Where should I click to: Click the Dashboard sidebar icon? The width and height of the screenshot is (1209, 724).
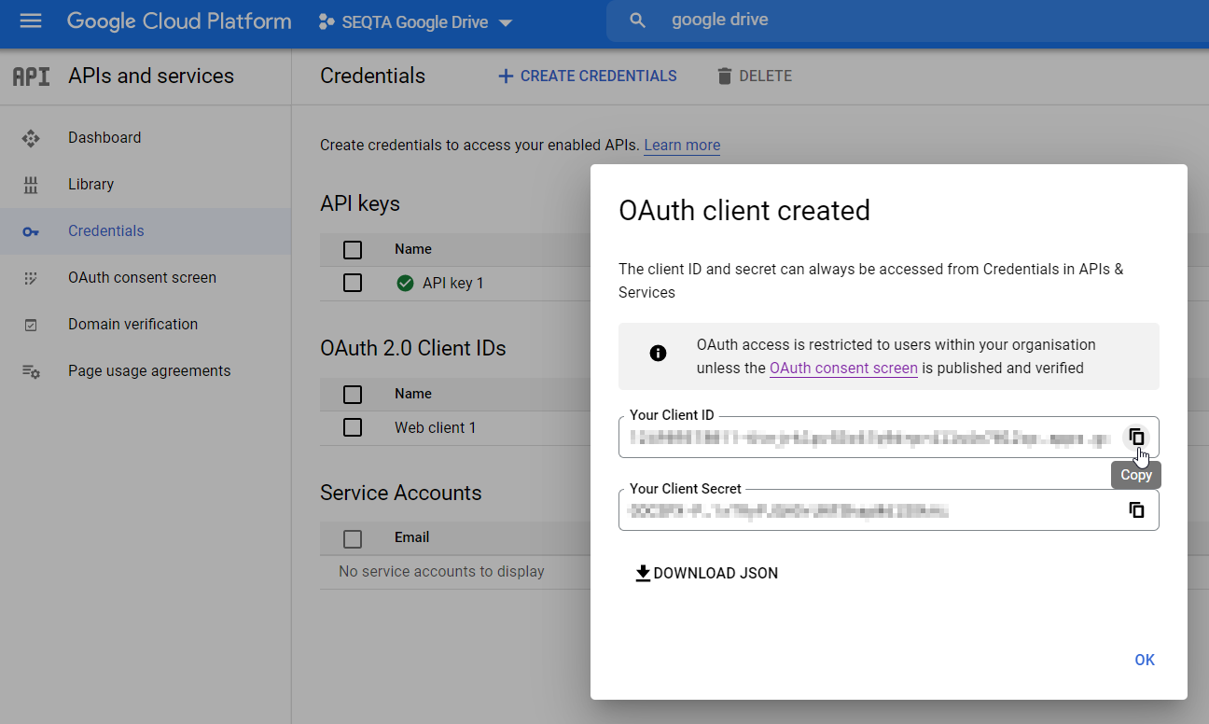(x=31, y=138)
